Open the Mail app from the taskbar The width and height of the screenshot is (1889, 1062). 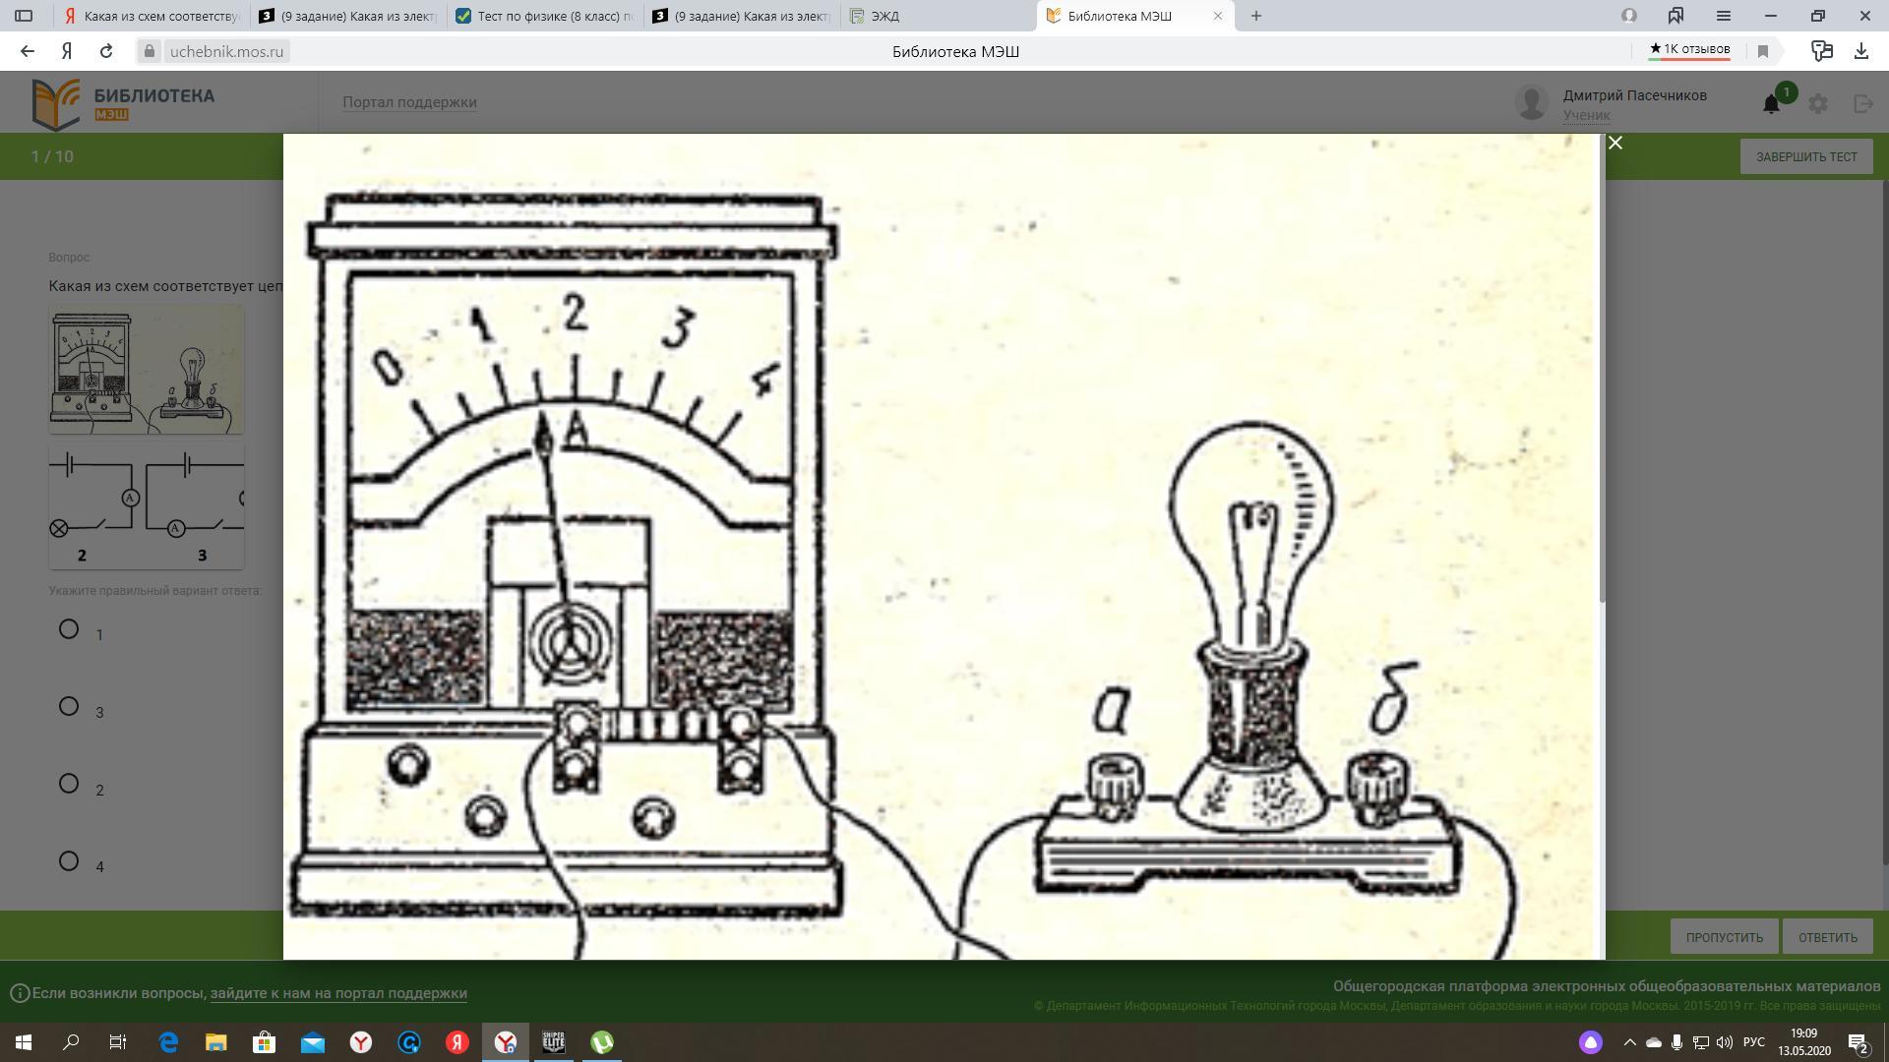click(313, 1042)
